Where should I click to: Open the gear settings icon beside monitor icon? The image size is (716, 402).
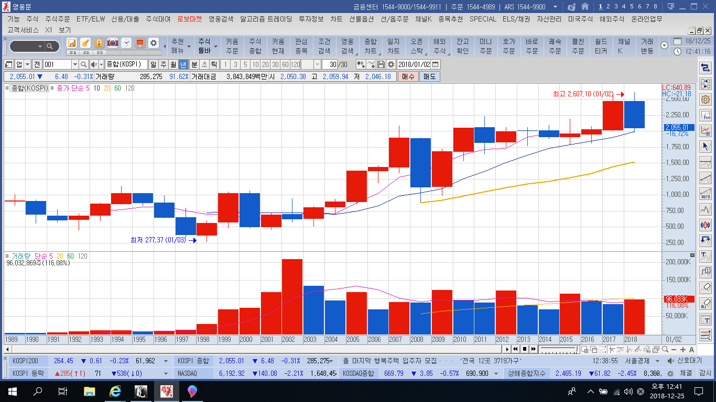coord(154,43)
